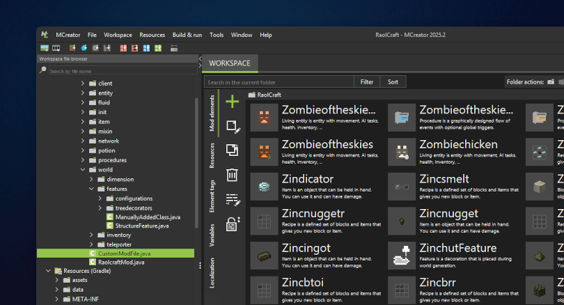Click the magnifier icon in file browser
Image resolution: width=564 pixels, height=305 pixels.
pyautogui.click(x=42, y=70)
